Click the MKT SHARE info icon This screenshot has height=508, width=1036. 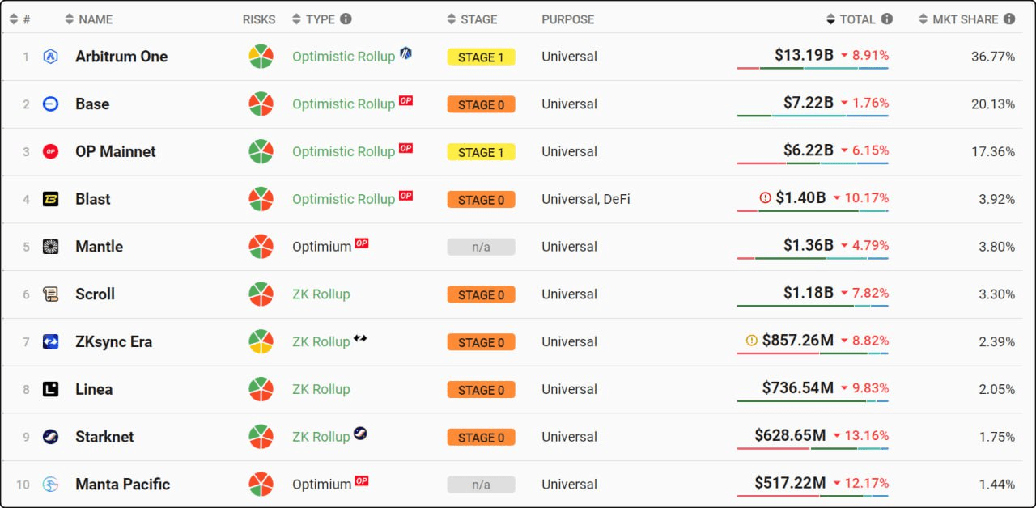coord(1008,19)
